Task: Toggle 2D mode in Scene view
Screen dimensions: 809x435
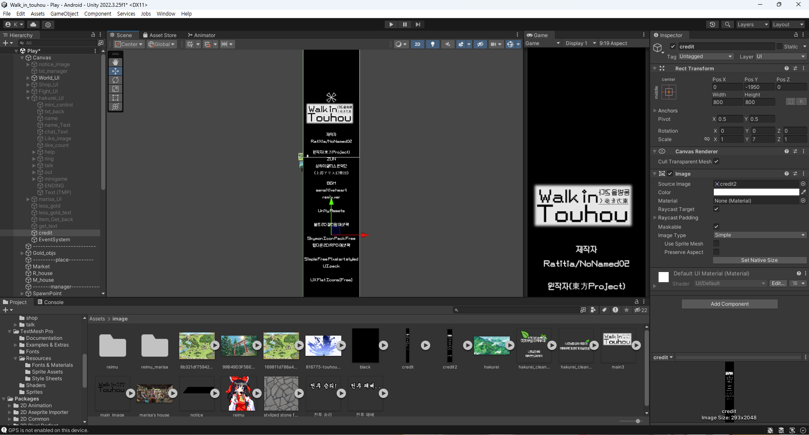Action: (x=417, y=44)
